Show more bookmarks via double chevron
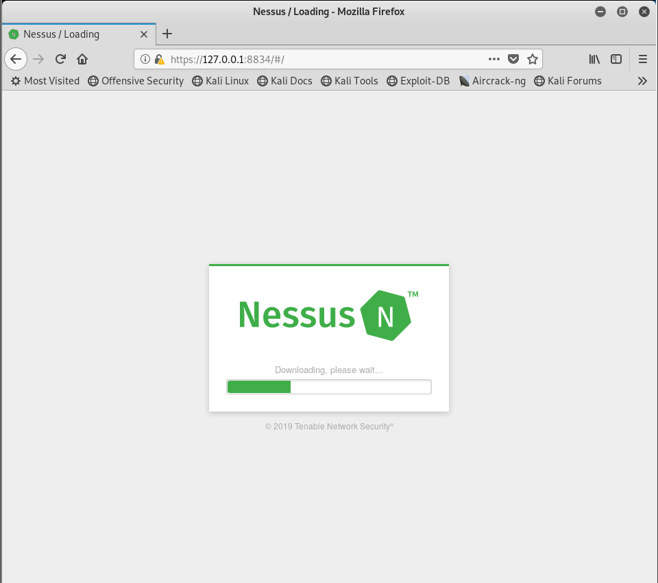658x583 pixels. pos(642,81)
